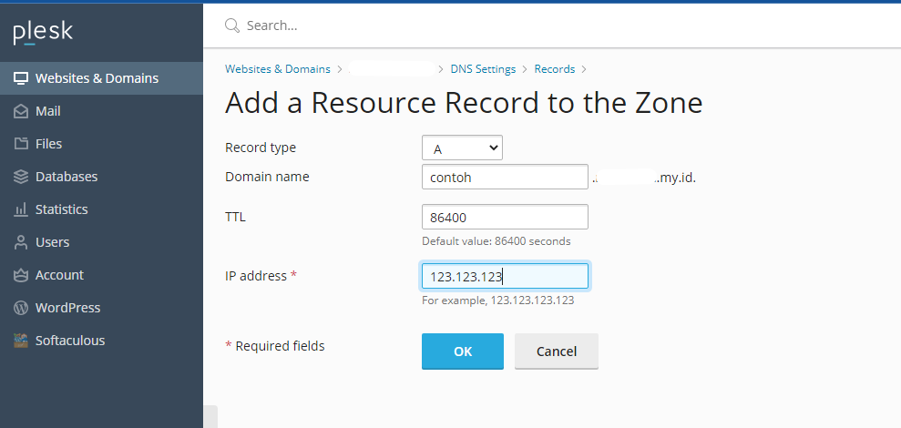Click the Account crown icon
The height and width of the screenshot is (428, 901).
[x=21, y=275]
